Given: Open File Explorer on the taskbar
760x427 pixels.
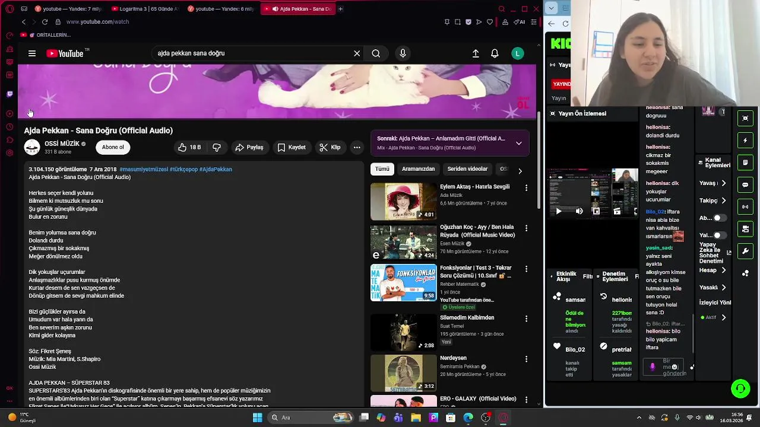Looking at the screenshot, I should pos(416,418).
